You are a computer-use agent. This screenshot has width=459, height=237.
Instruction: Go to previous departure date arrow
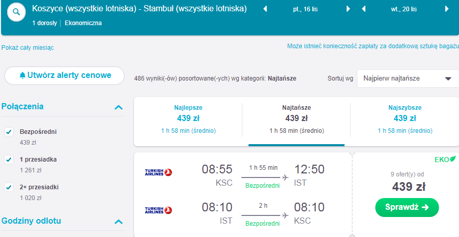(265, 9)
